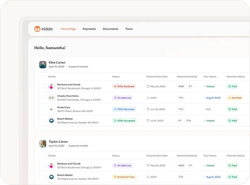This screenshot has width=250, height=185.
Task: Go to the Payments tab
Action: pos(89,29)
